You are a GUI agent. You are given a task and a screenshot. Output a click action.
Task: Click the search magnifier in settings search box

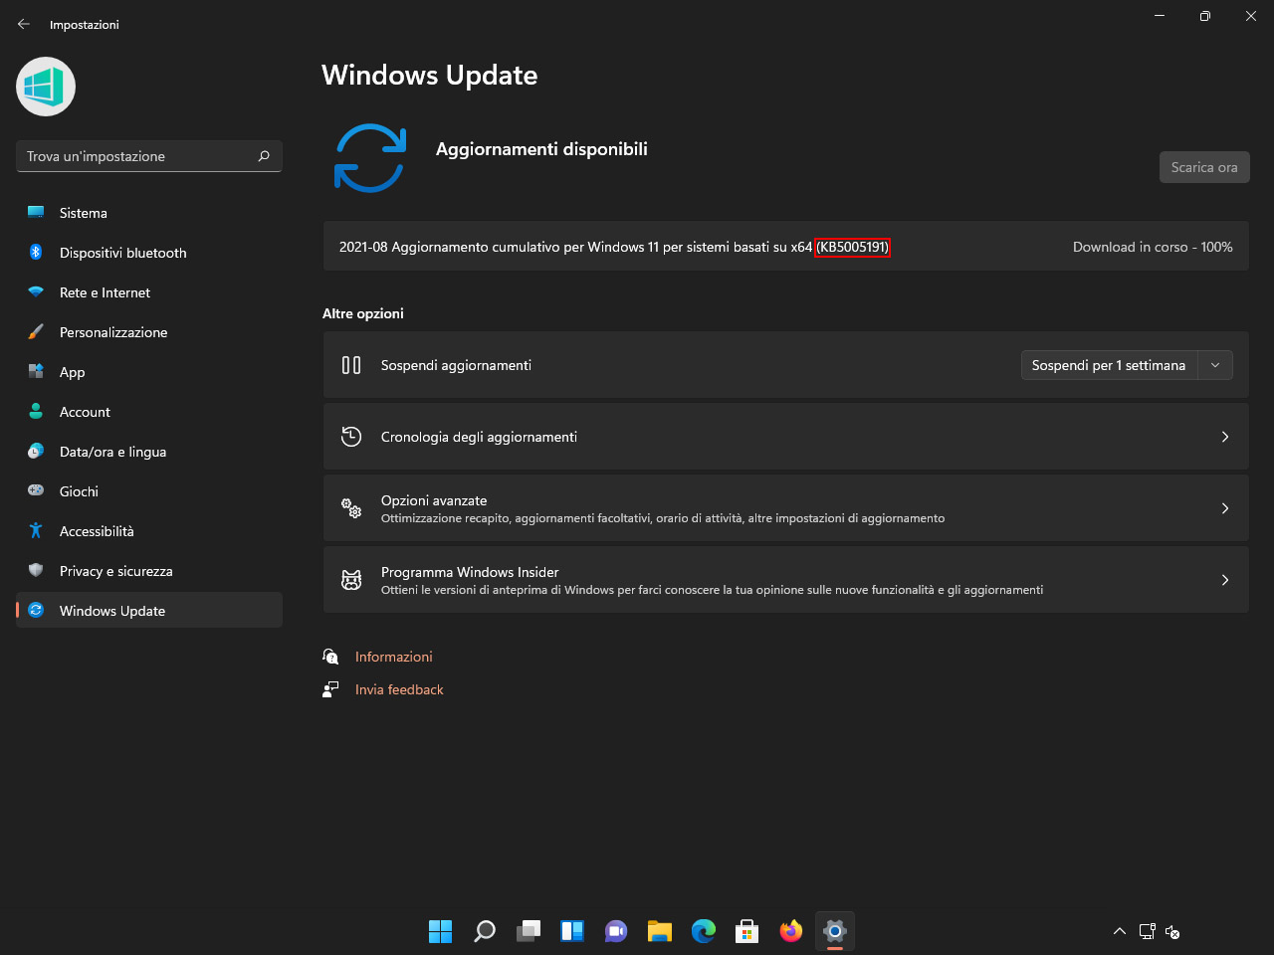(264, 156)
